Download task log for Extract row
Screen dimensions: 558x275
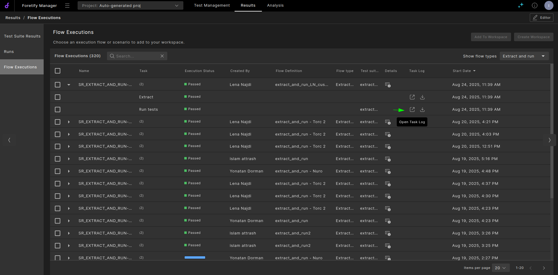422,97
